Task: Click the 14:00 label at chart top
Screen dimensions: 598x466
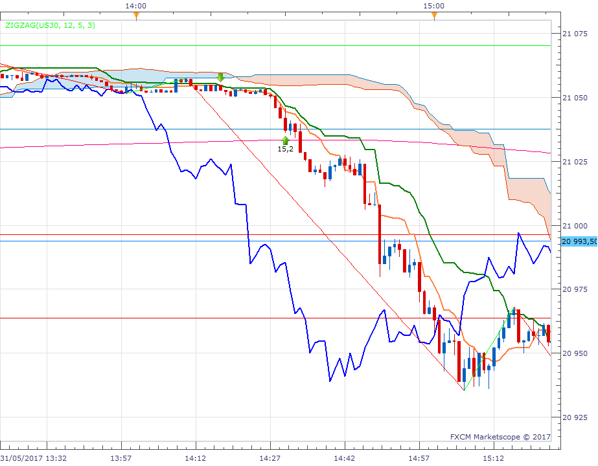Action: click(x=136, y=6)
